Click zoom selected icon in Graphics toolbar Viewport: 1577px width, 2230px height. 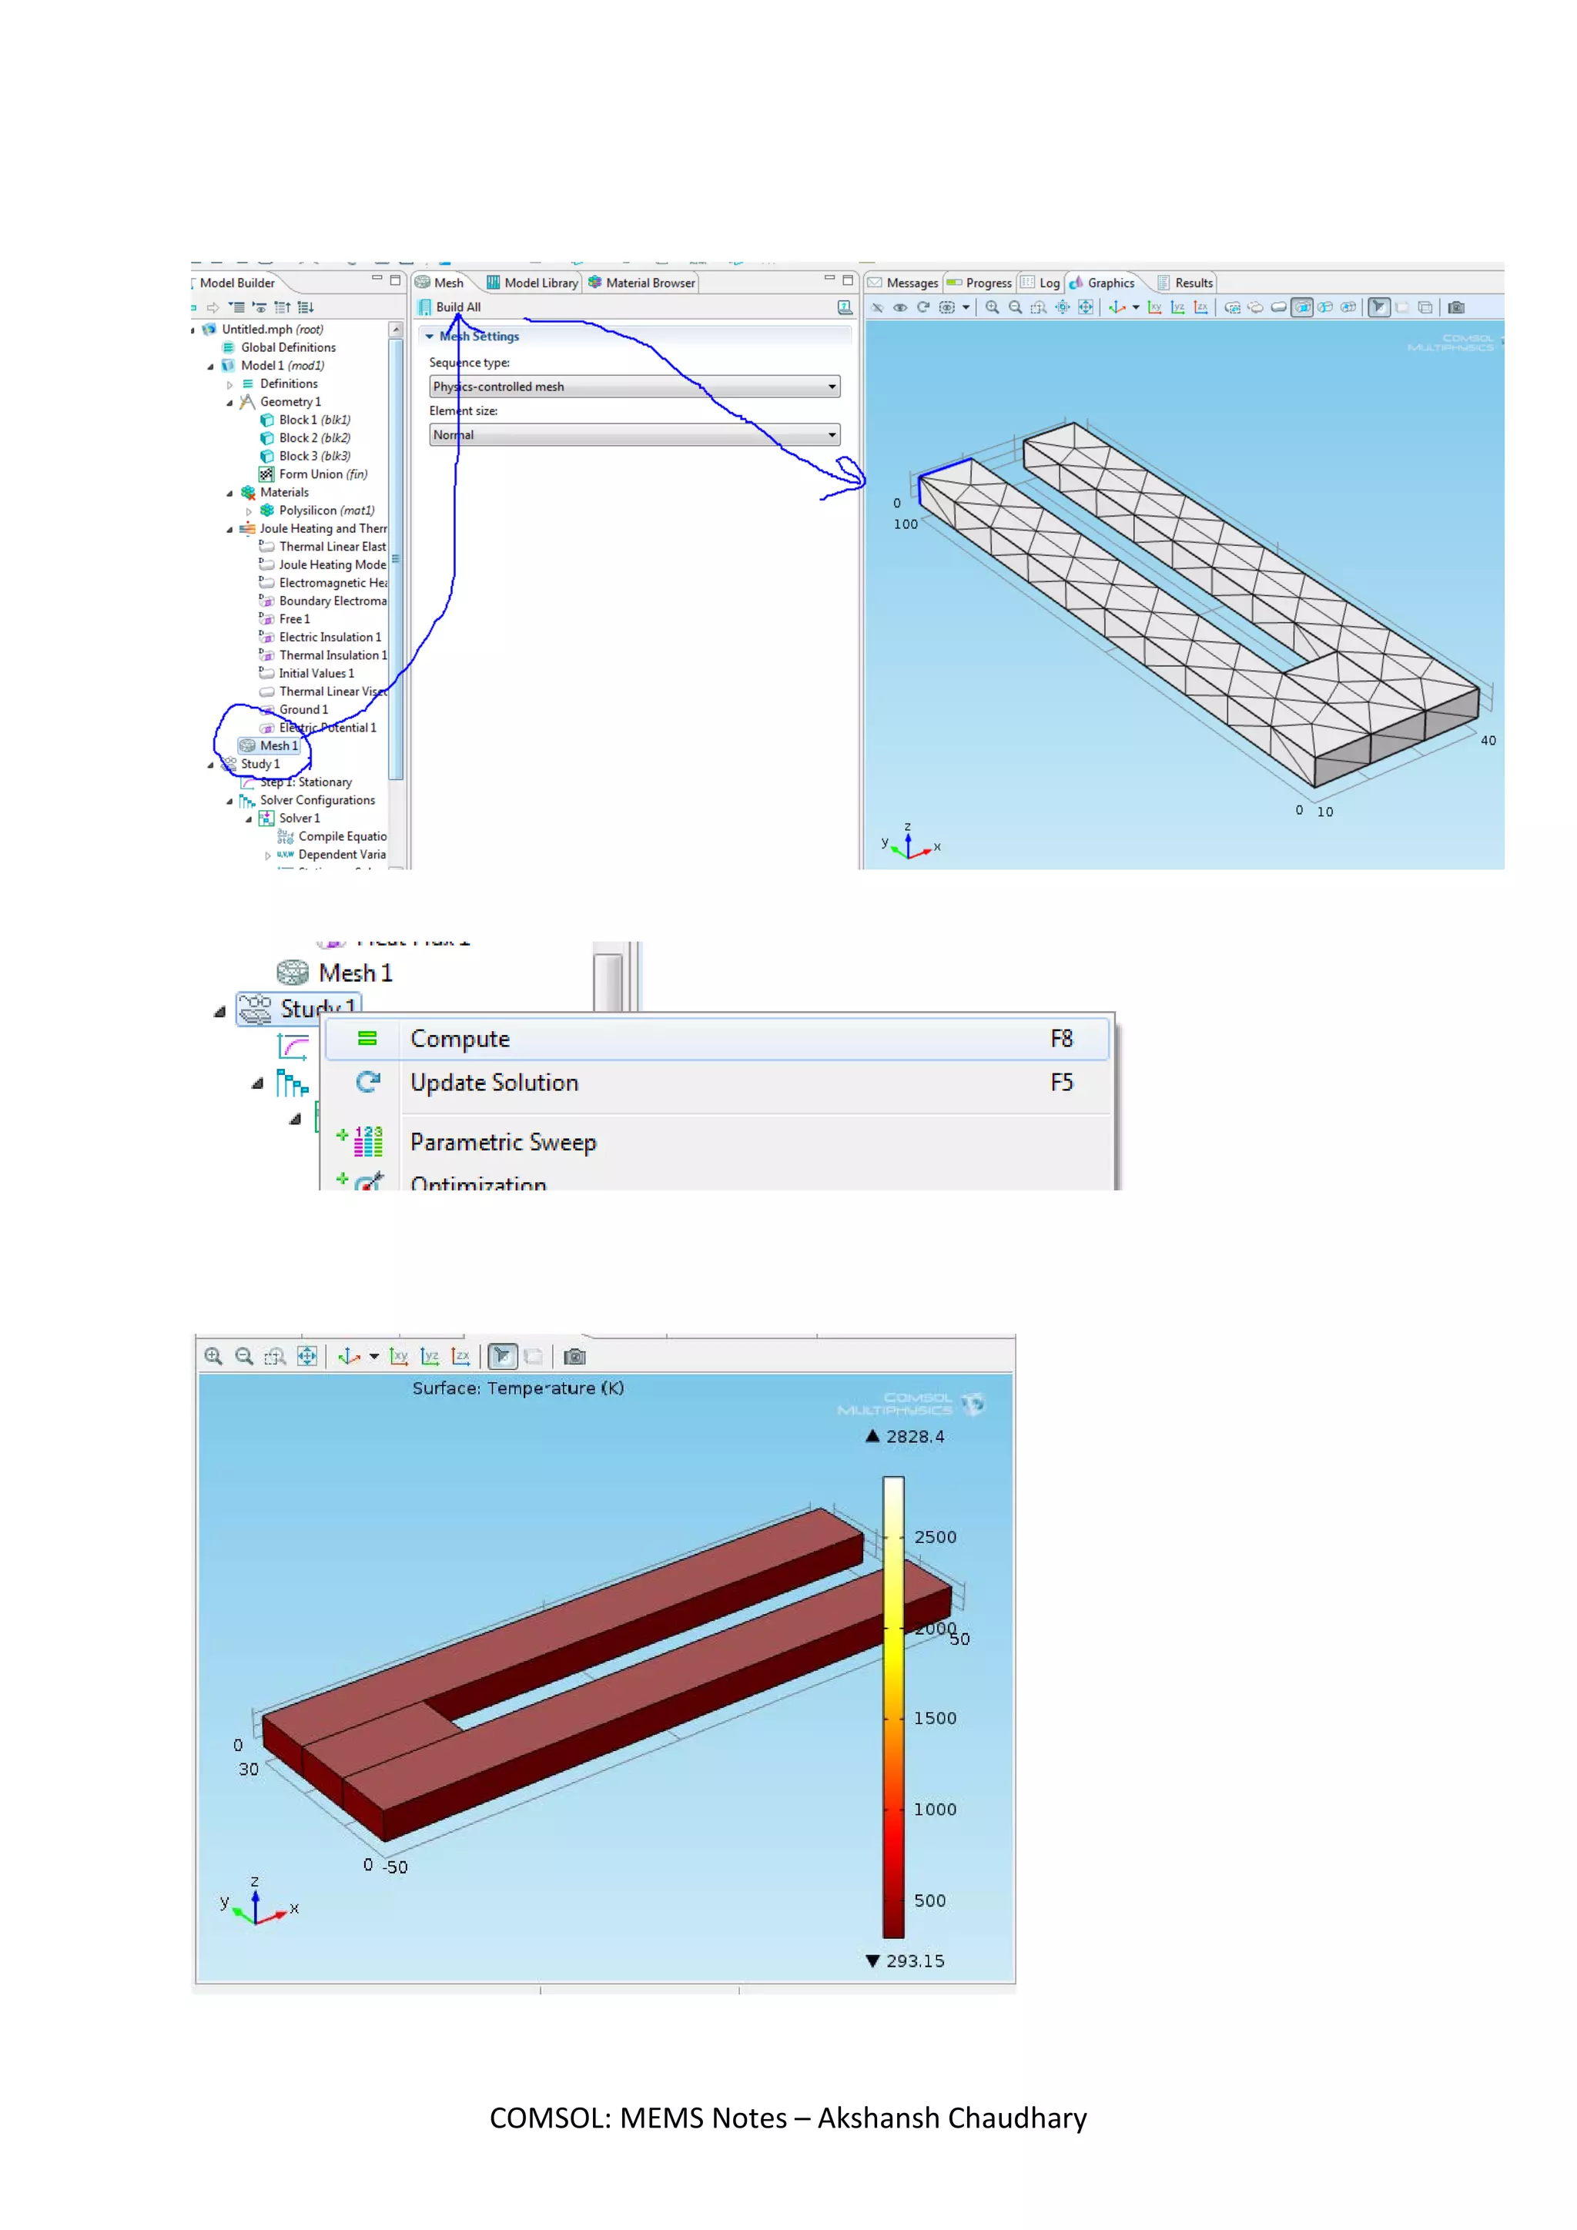point(1063,308)
